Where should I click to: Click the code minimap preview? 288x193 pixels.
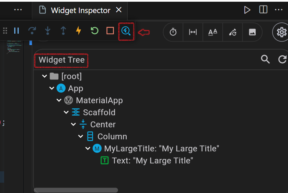coord(14,47)
